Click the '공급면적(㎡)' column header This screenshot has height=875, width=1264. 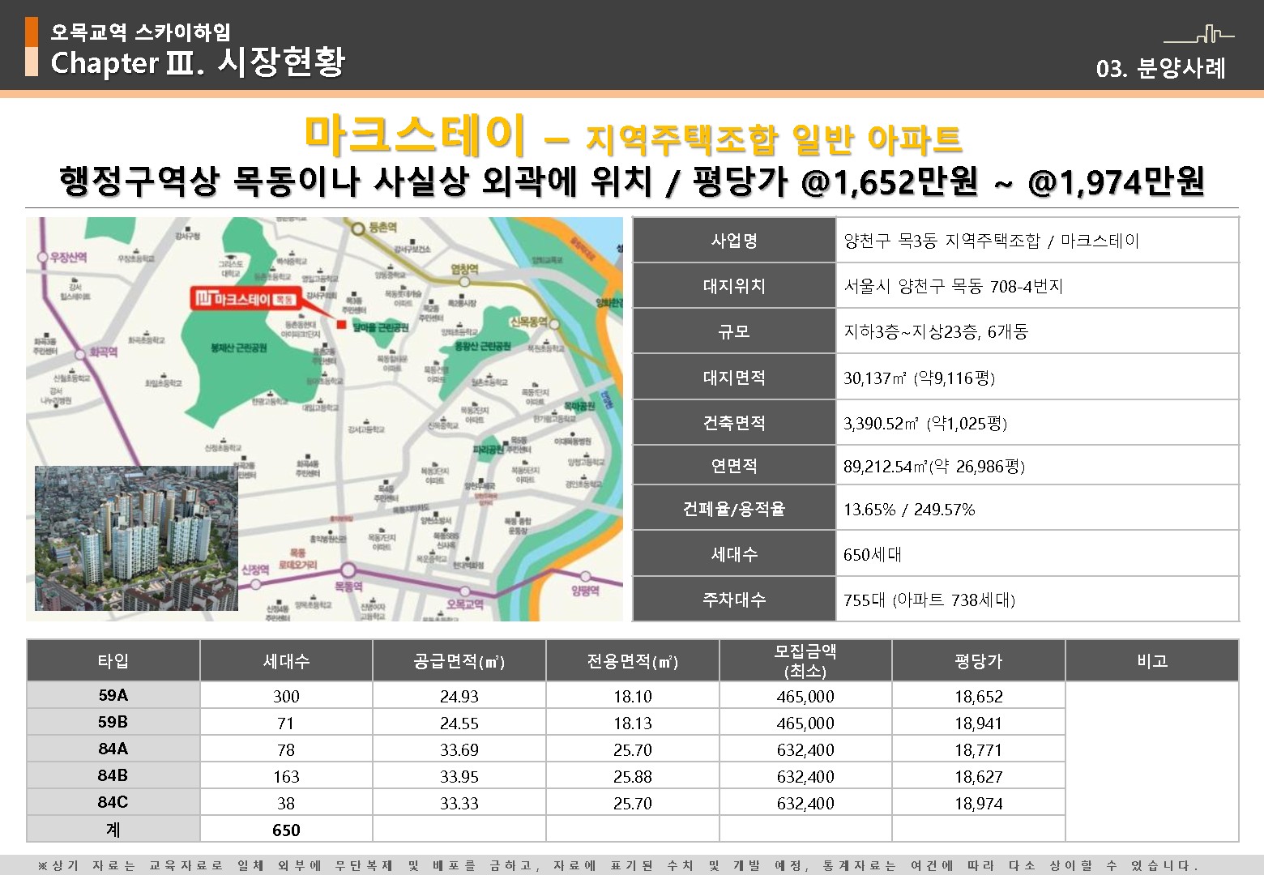(x=459, y=660)
